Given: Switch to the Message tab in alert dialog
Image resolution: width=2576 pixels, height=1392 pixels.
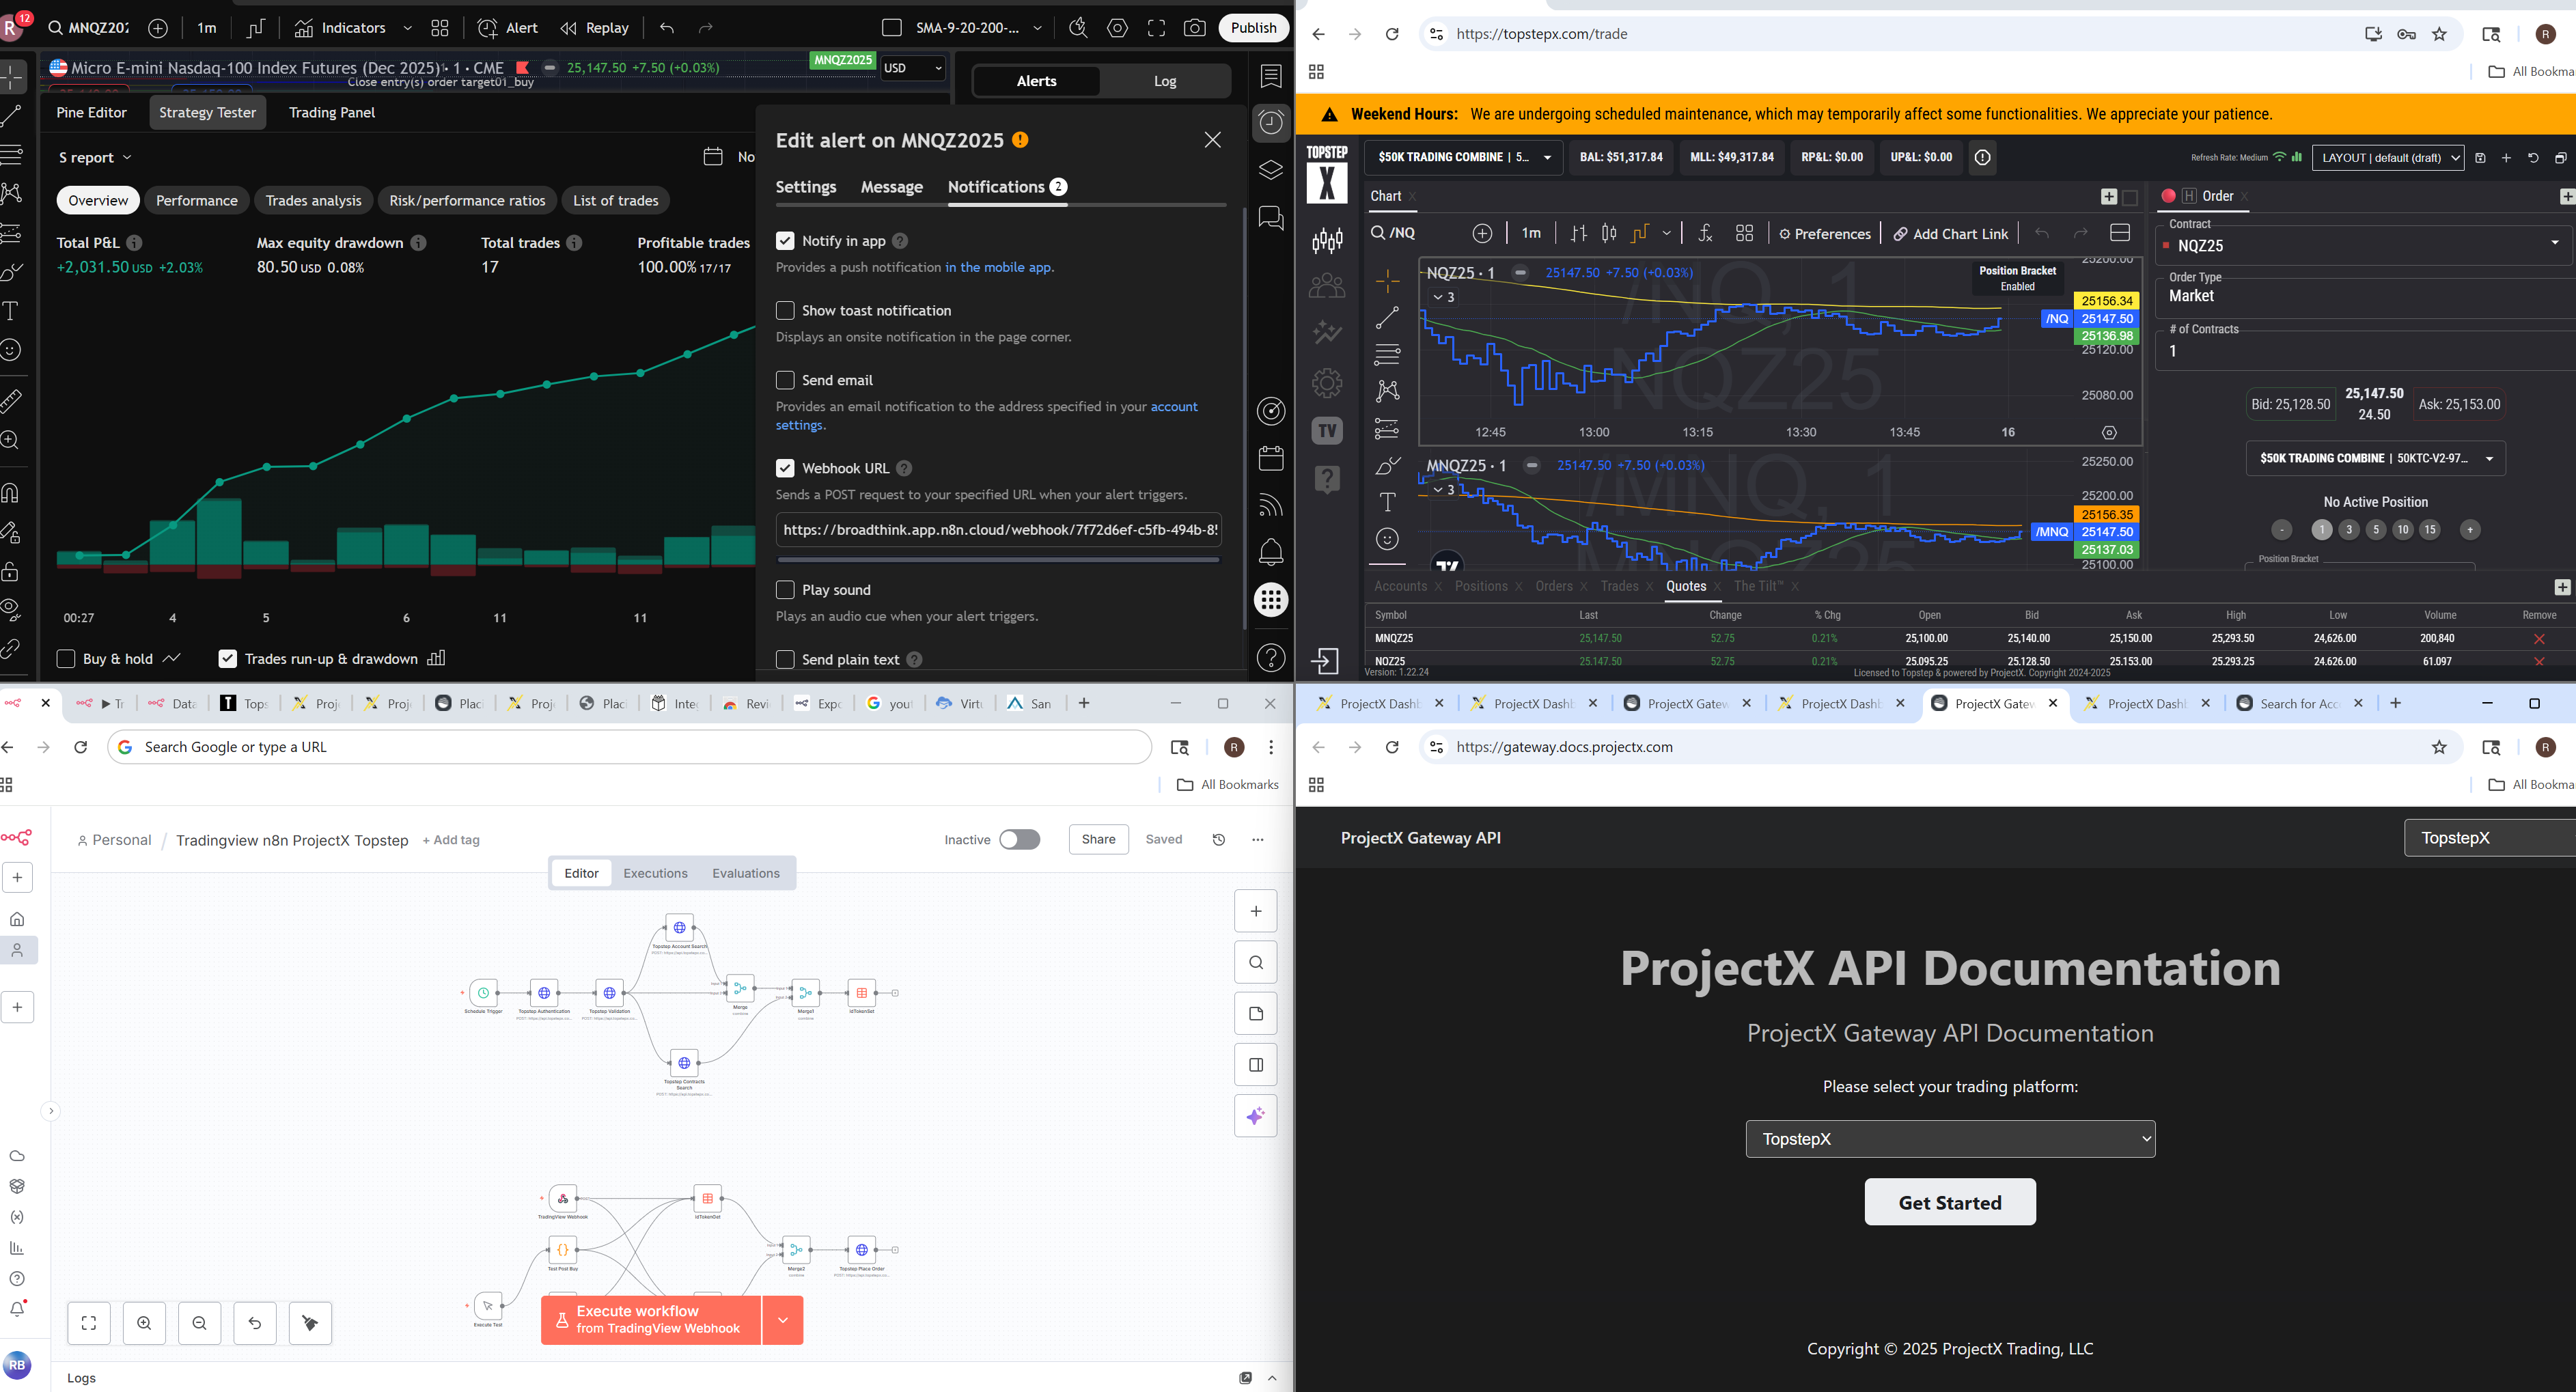Looking at the screenshot, I should point(891,187).
